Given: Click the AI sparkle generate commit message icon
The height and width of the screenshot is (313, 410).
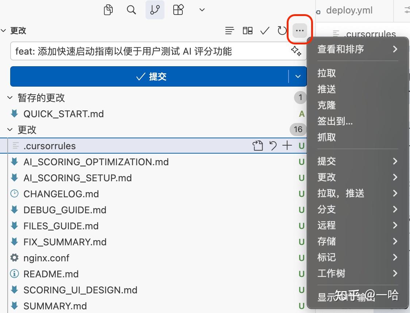Looking at the screenshot, I should 296,51.
